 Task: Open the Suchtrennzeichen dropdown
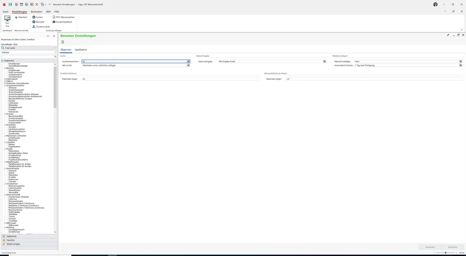188,61
